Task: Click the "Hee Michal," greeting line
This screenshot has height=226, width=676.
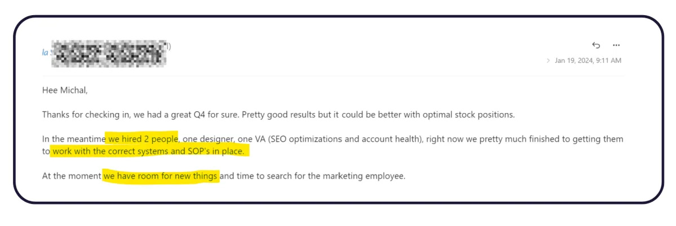Action: (65, 90)
